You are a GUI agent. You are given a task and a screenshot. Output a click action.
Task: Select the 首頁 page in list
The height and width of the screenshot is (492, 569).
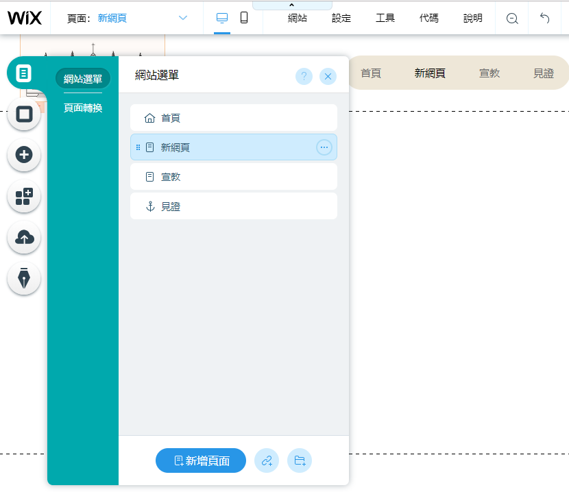[234, 118]
